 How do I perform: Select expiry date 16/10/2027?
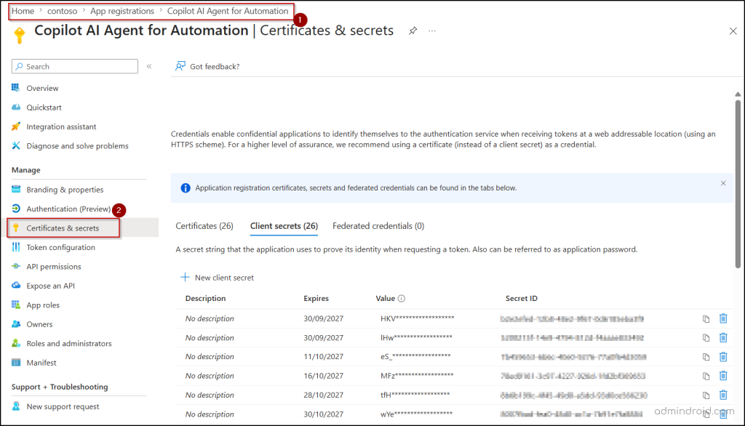[324, 376]
